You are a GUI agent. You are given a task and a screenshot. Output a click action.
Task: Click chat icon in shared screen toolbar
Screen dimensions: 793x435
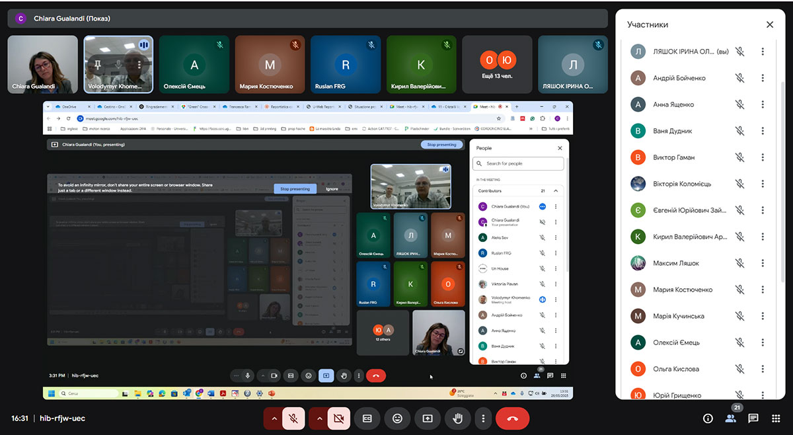tap(550, 376)
